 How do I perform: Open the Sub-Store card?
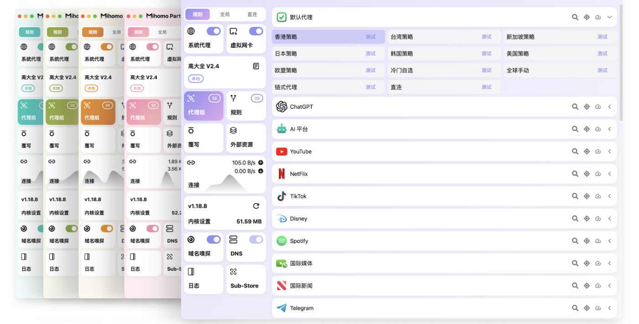(x=246, y=279)
